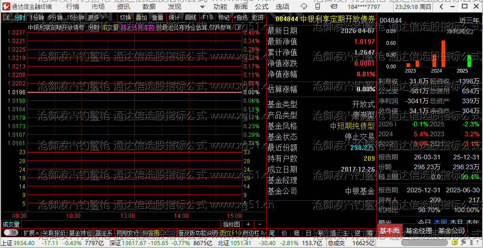
Task: Select the 1分钟 period
Action: pos(37,17)
